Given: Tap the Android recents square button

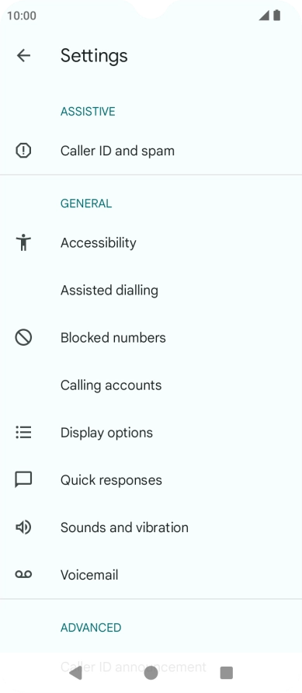Looking at the screenshot, I should click(227, 673).
